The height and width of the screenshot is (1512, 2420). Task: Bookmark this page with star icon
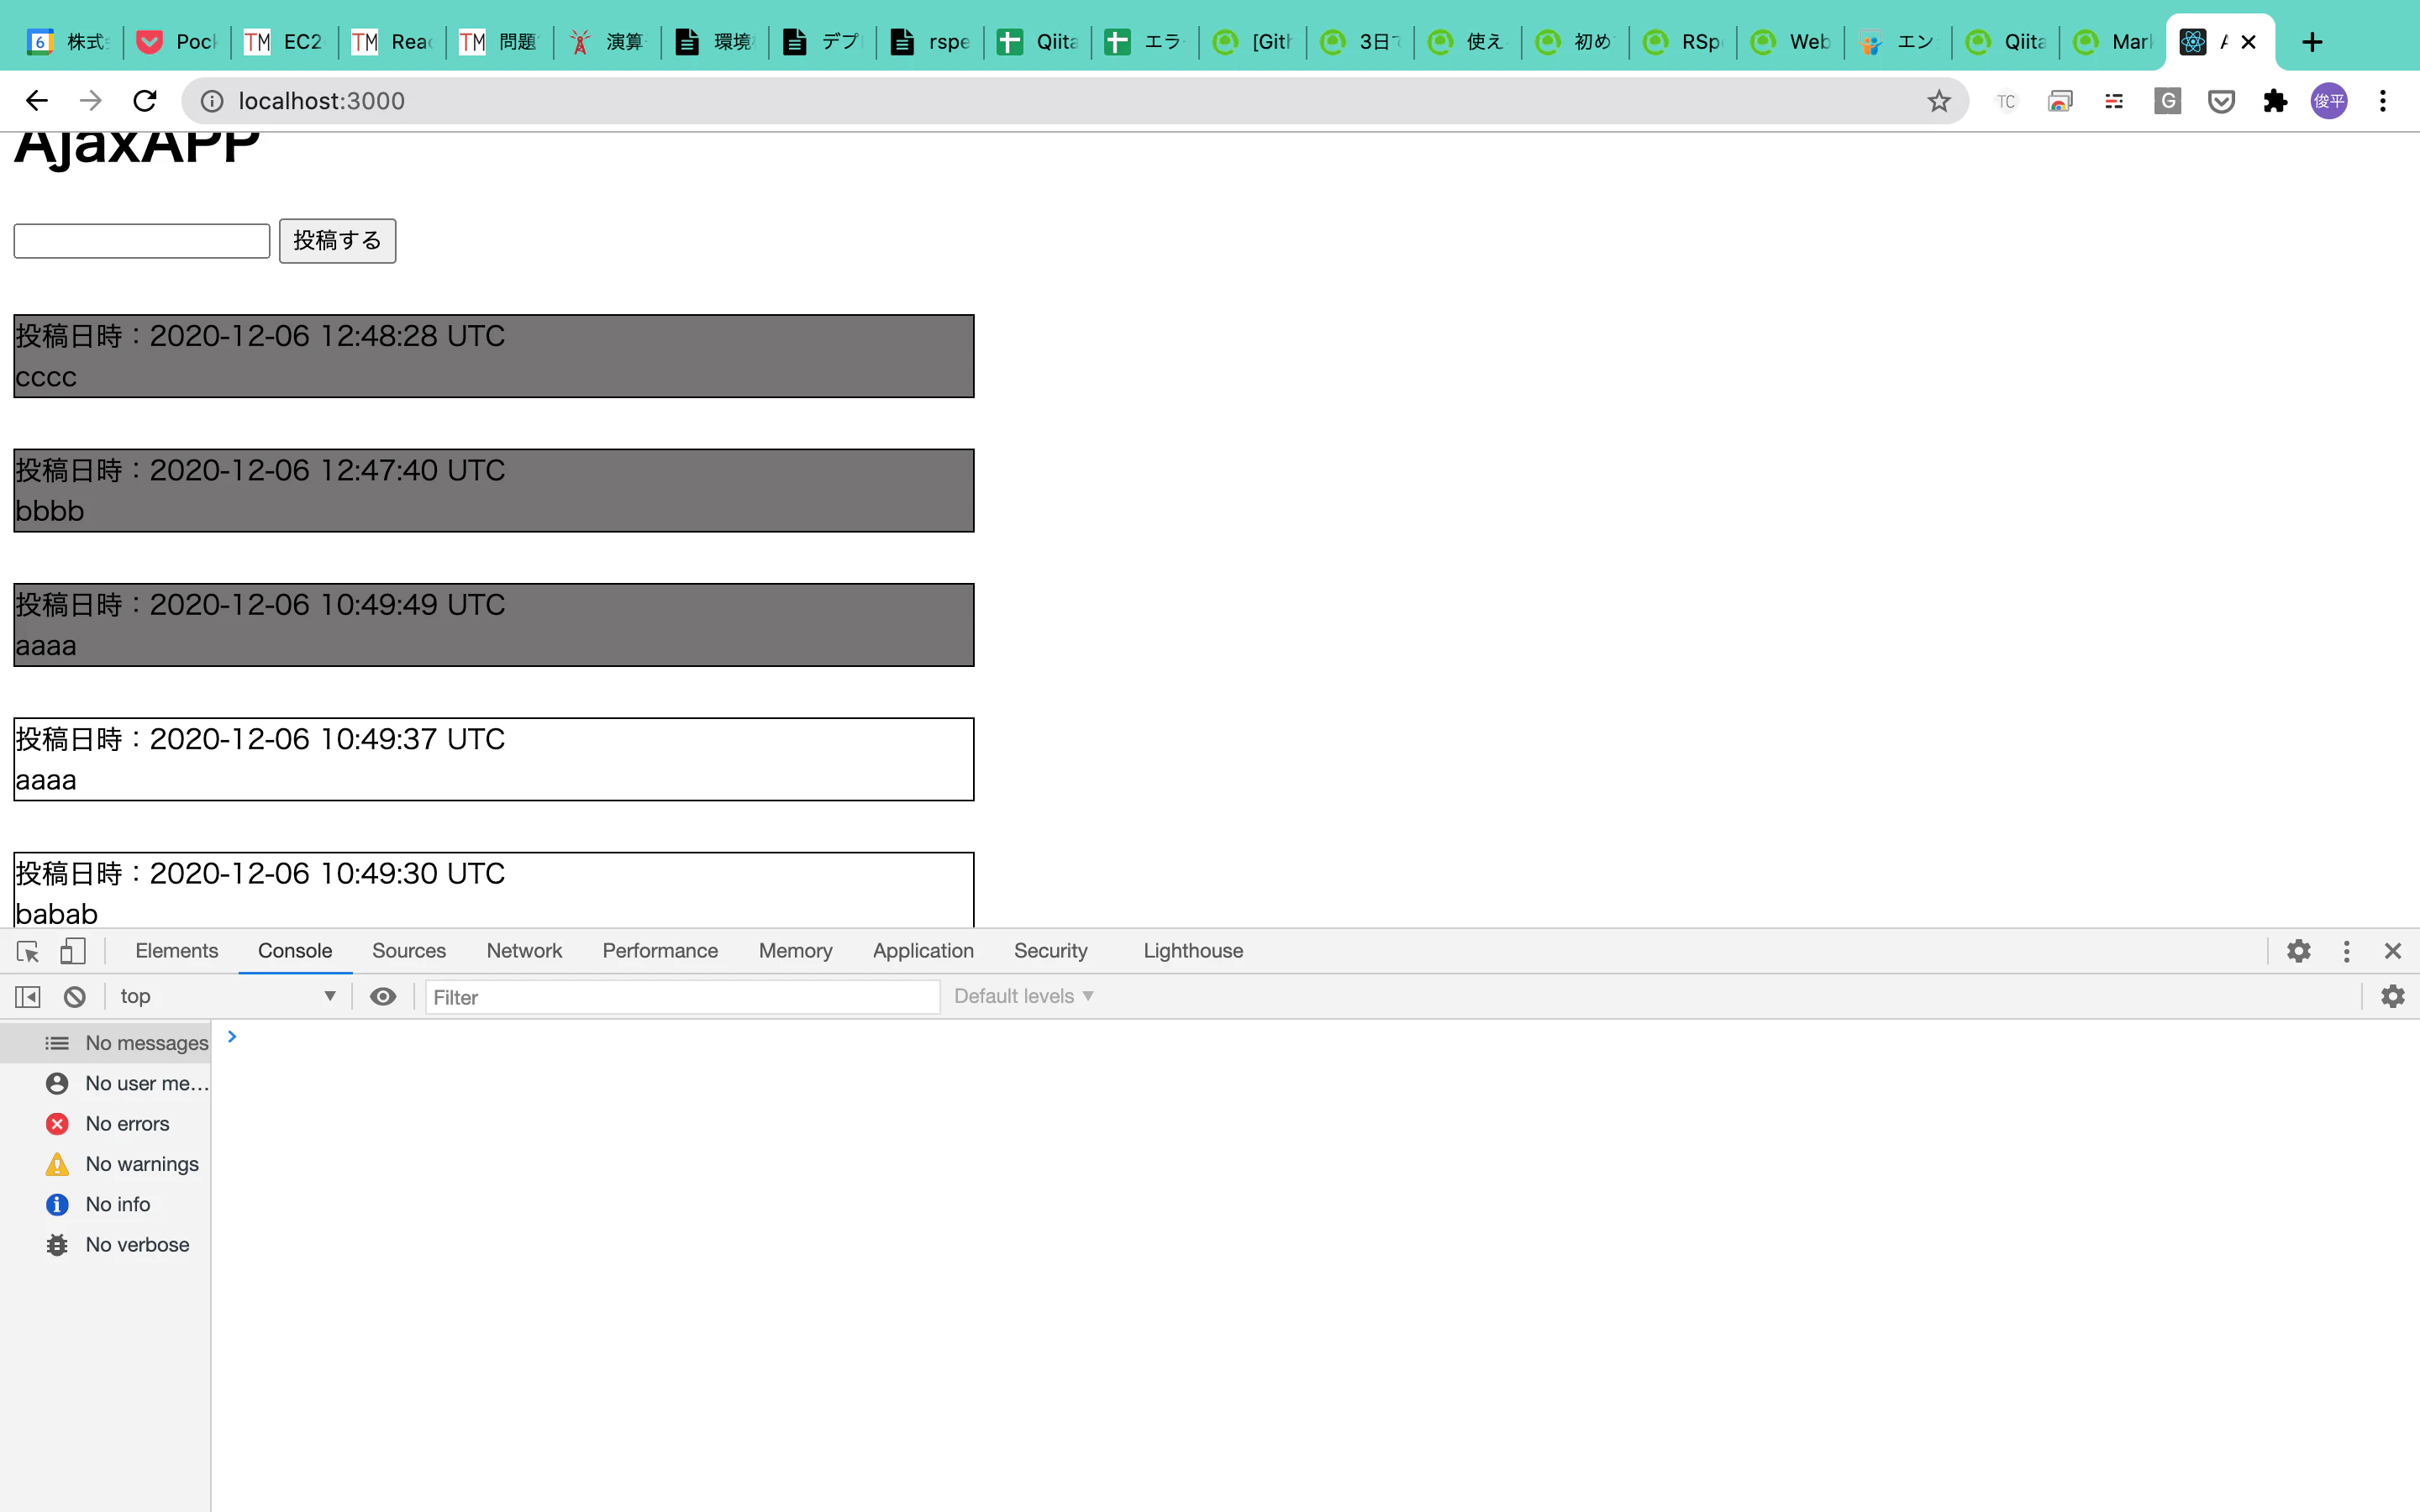pyautogui.click(x=1939, y=101)
